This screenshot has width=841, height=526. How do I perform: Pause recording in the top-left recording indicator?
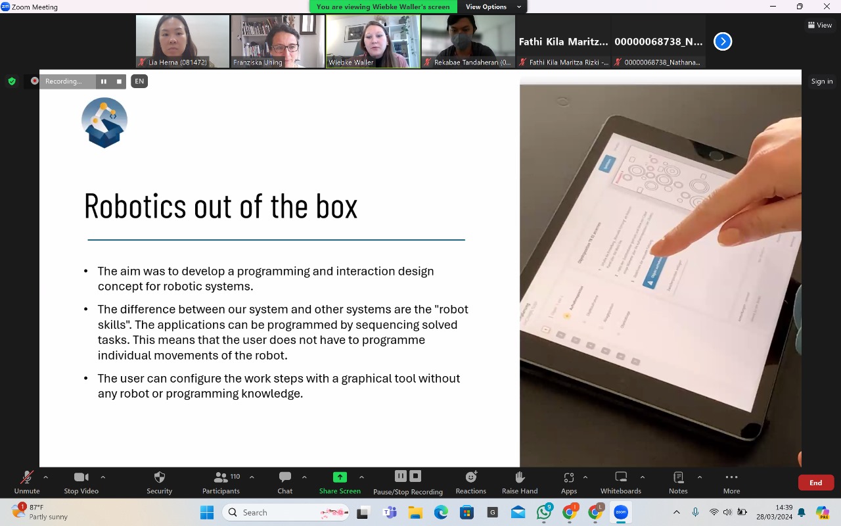click(103, 82)
